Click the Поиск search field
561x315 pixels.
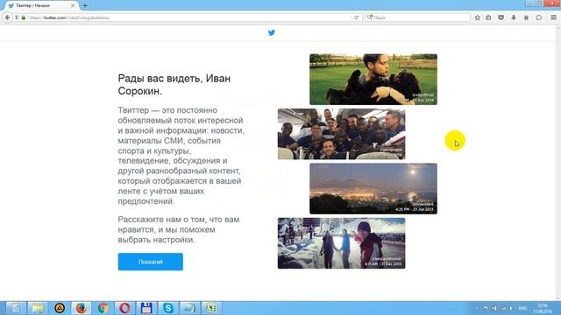tap(417, 17)
